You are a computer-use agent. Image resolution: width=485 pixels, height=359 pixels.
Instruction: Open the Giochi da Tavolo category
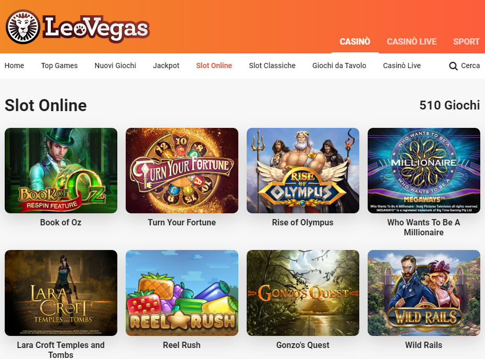[x=339, y=66]
